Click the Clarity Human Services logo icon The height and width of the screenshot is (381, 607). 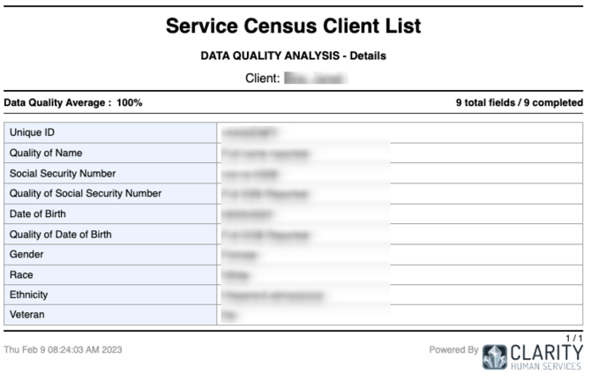(494, 356)
